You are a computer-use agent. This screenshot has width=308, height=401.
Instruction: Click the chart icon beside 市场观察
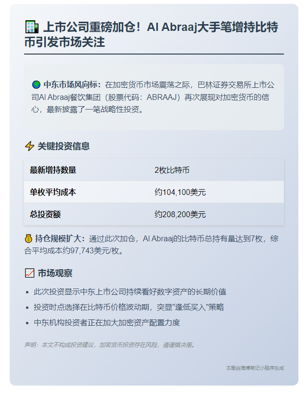[29, 273]
